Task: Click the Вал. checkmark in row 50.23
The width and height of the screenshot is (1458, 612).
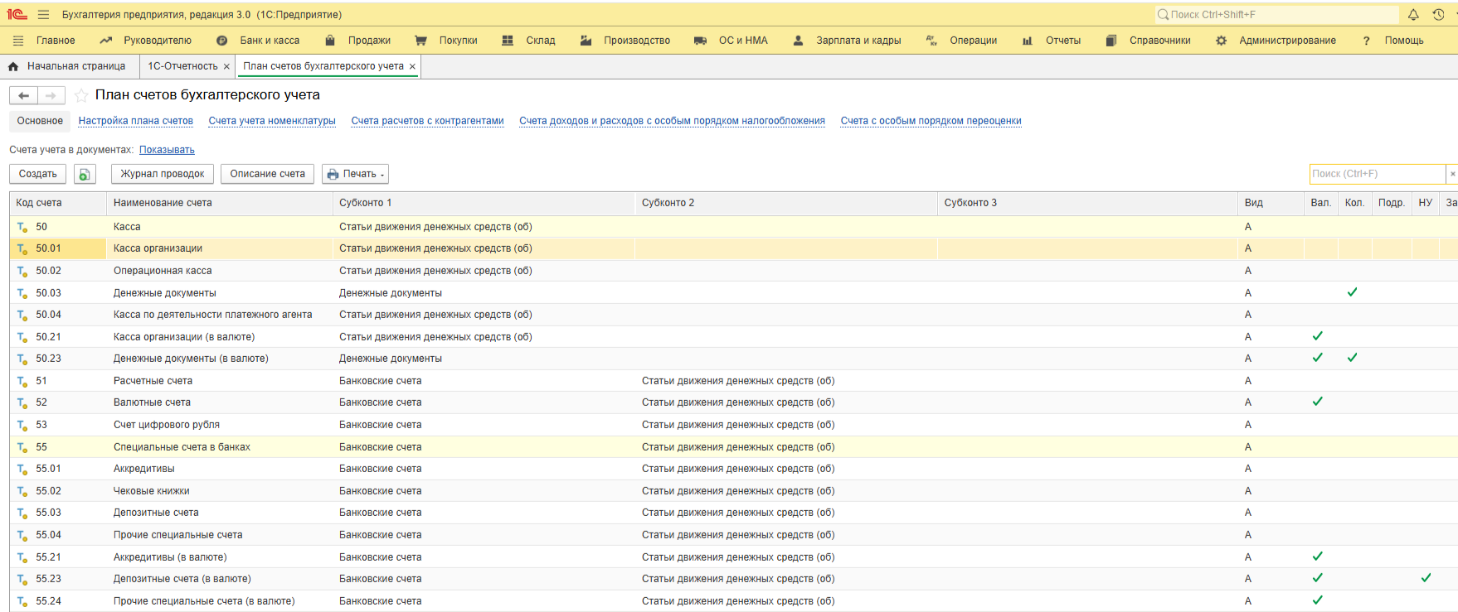Action: click(x=1318, y=358)
